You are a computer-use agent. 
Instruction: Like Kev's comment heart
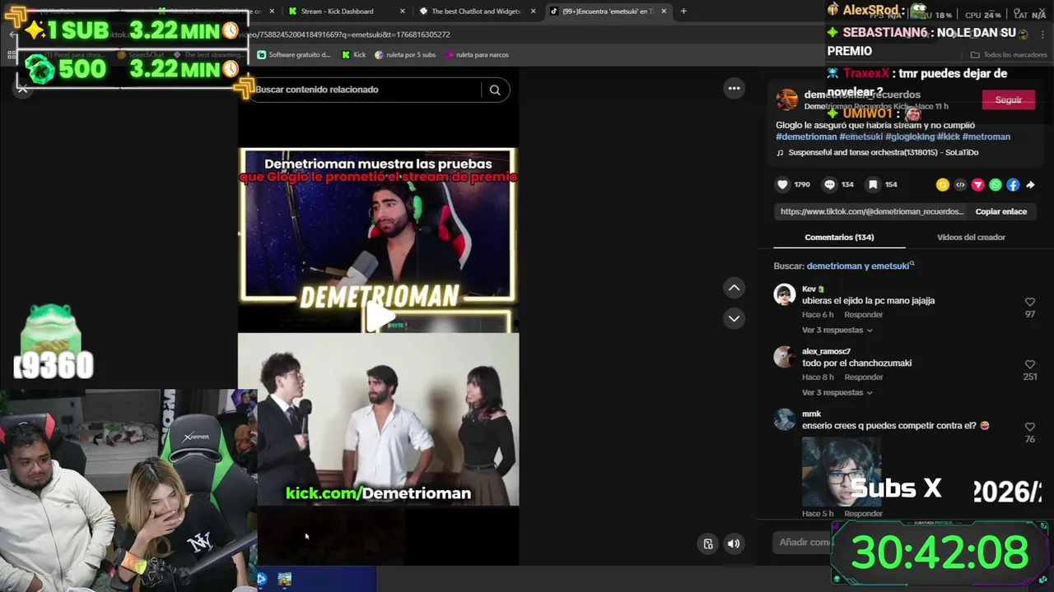click(1029, 302)
